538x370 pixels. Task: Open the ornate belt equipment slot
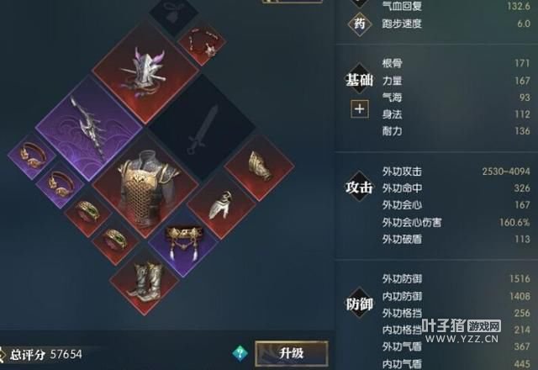(x=183, y=243)
